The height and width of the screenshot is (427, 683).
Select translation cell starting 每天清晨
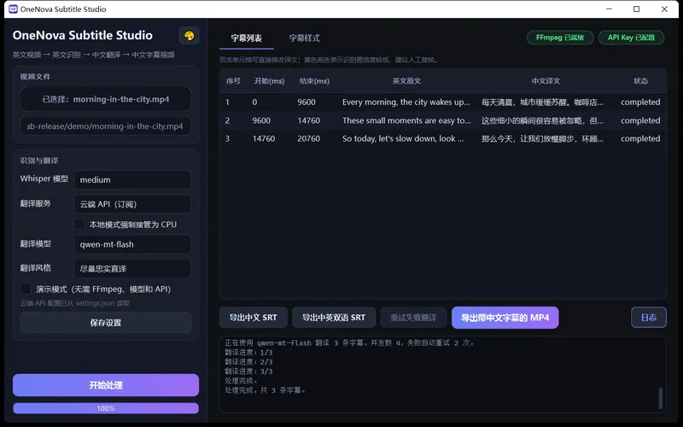coord(546,102)
